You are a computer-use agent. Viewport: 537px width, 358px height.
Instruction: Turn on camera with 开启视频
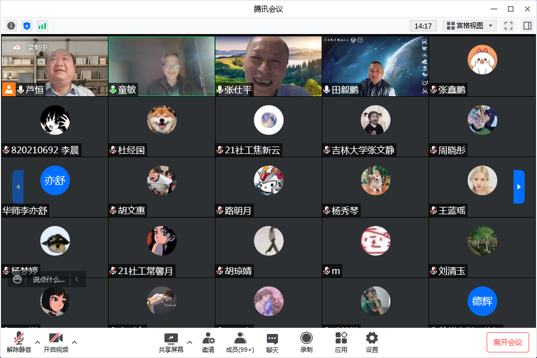point(55,342)
